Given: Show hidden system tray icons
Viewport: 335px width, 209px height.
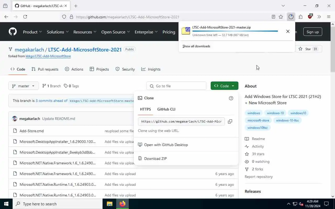Looking at the screenshot, I should click(288, 204).
